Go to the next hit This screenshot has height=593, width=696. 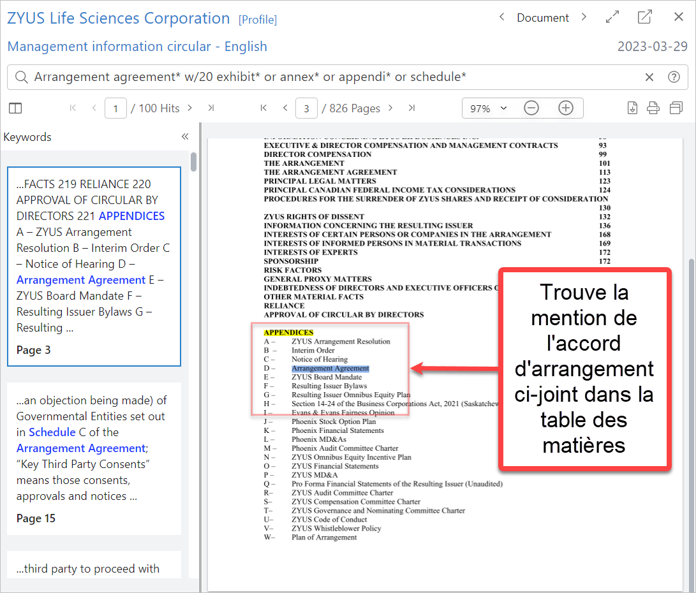click(x=190, y=108)
